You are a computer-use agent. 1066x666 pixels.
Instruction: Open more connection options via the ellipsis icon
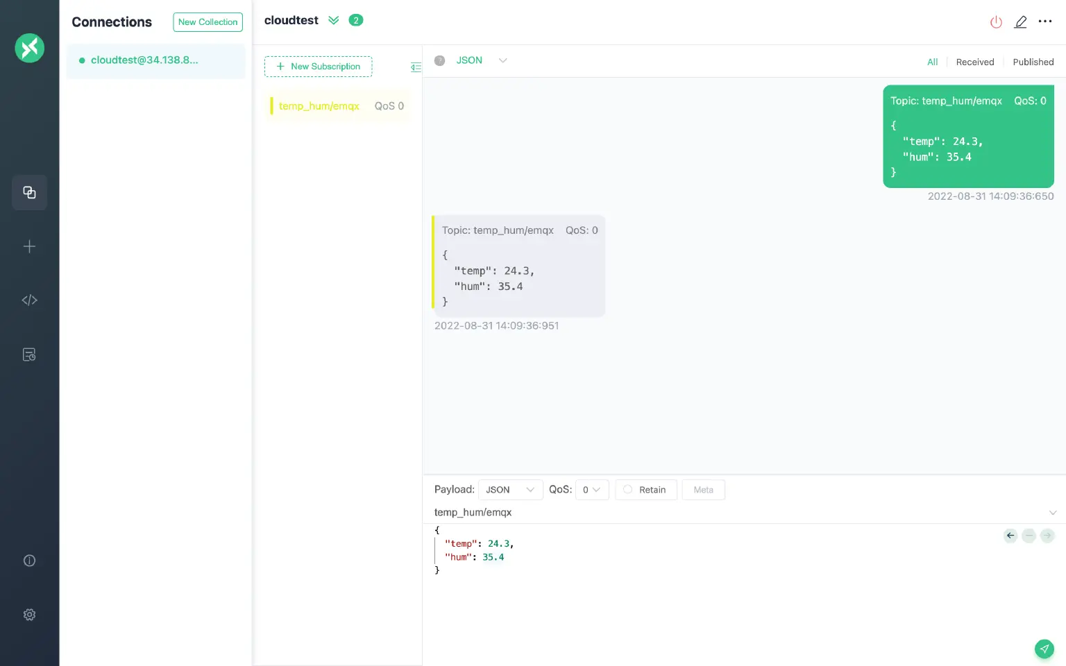[1045, 22]
